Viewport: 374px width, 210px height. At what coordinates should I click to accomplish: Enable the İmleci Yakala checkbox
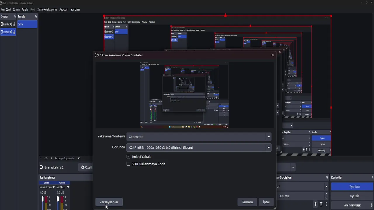(x=128, y=157)
